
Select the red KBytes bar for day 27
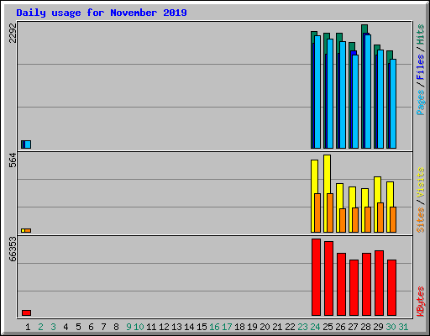click(x=354, y=287)
